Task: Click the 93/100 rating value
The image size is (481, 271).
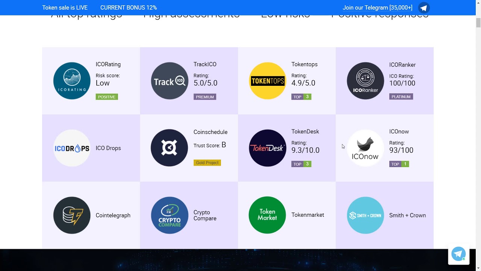Action: [401, 150]
